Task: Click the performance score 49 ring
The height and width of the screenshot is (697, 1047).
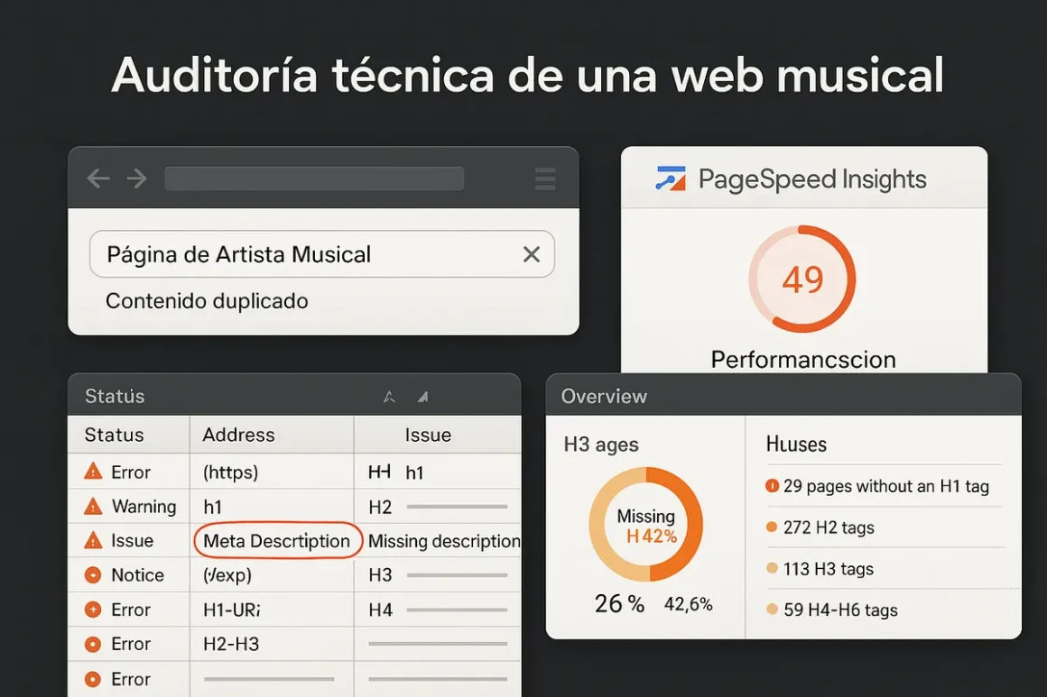Action: [802, 280]
